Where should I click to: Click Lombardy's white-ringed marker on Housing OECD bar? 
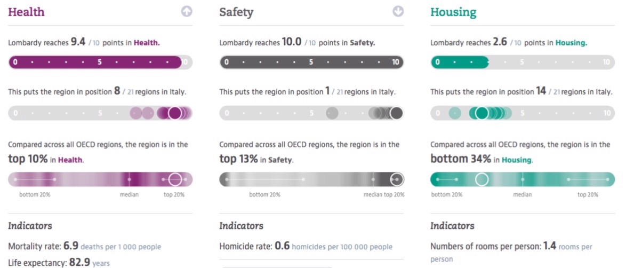click(481, 179)
